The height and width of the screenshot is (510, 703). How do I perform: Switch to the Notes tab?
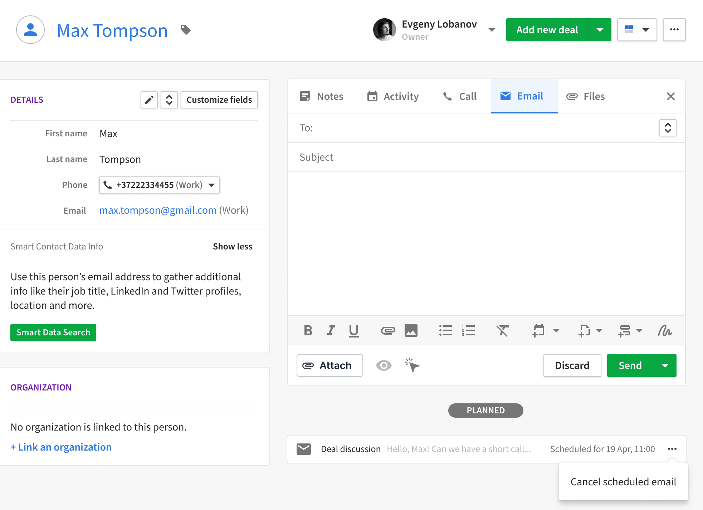tap(322, 96)
